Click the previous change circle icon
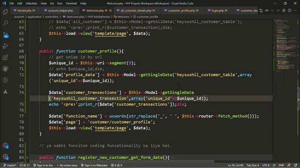Viewport: 300px width, 168px height. click(272, 10)
